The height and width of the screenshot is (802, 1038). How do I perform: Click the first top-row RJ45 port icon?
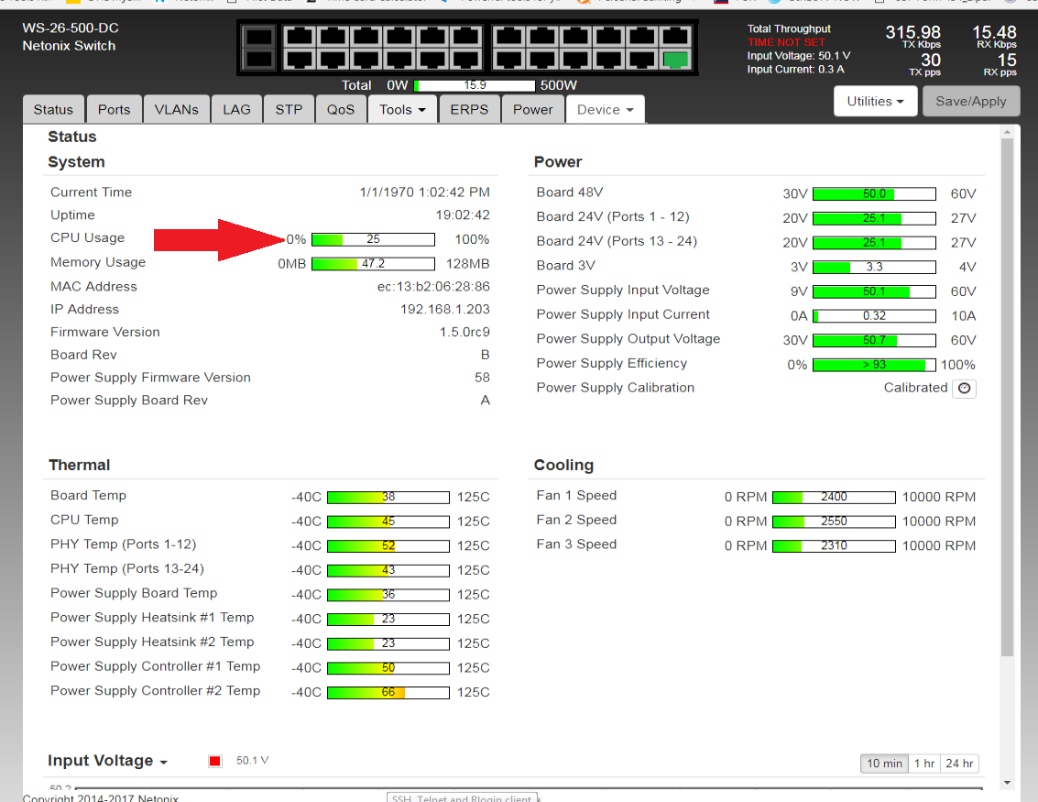(299, 38)
